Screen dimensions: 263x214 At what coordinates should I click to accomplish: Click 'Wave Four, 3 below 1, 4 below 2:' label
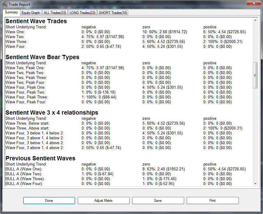pyautogui.click(x=35, y=133)
